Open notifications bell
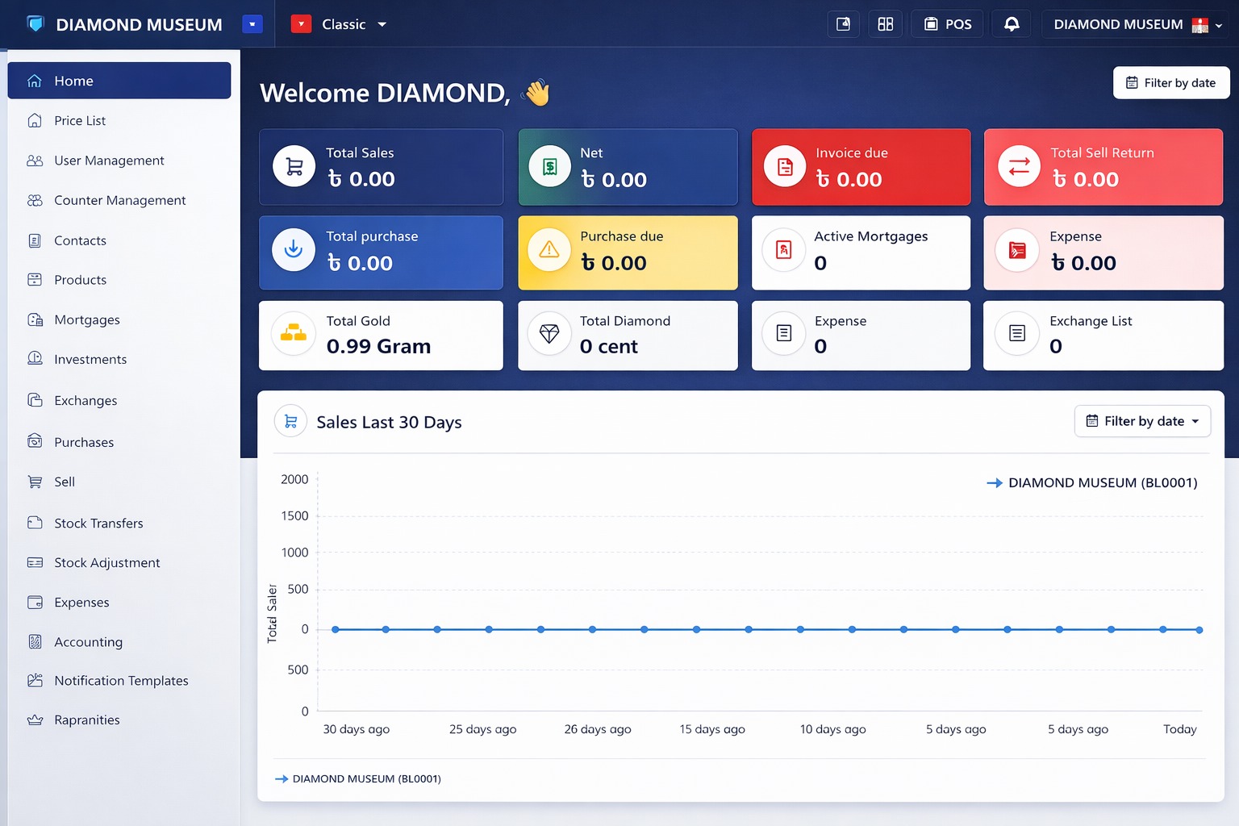The width and height of the screenshot is (1239, 826). pyautogui.click(x=1012, y=24)
